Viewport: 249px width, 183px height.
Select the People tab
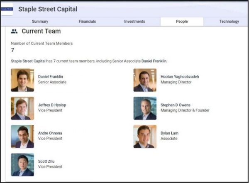point(182,22)
